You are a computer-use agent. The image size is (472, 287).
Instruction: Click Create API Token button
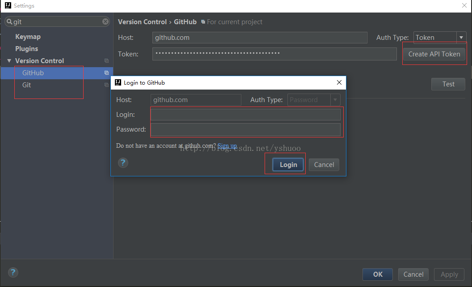point(434,54)
